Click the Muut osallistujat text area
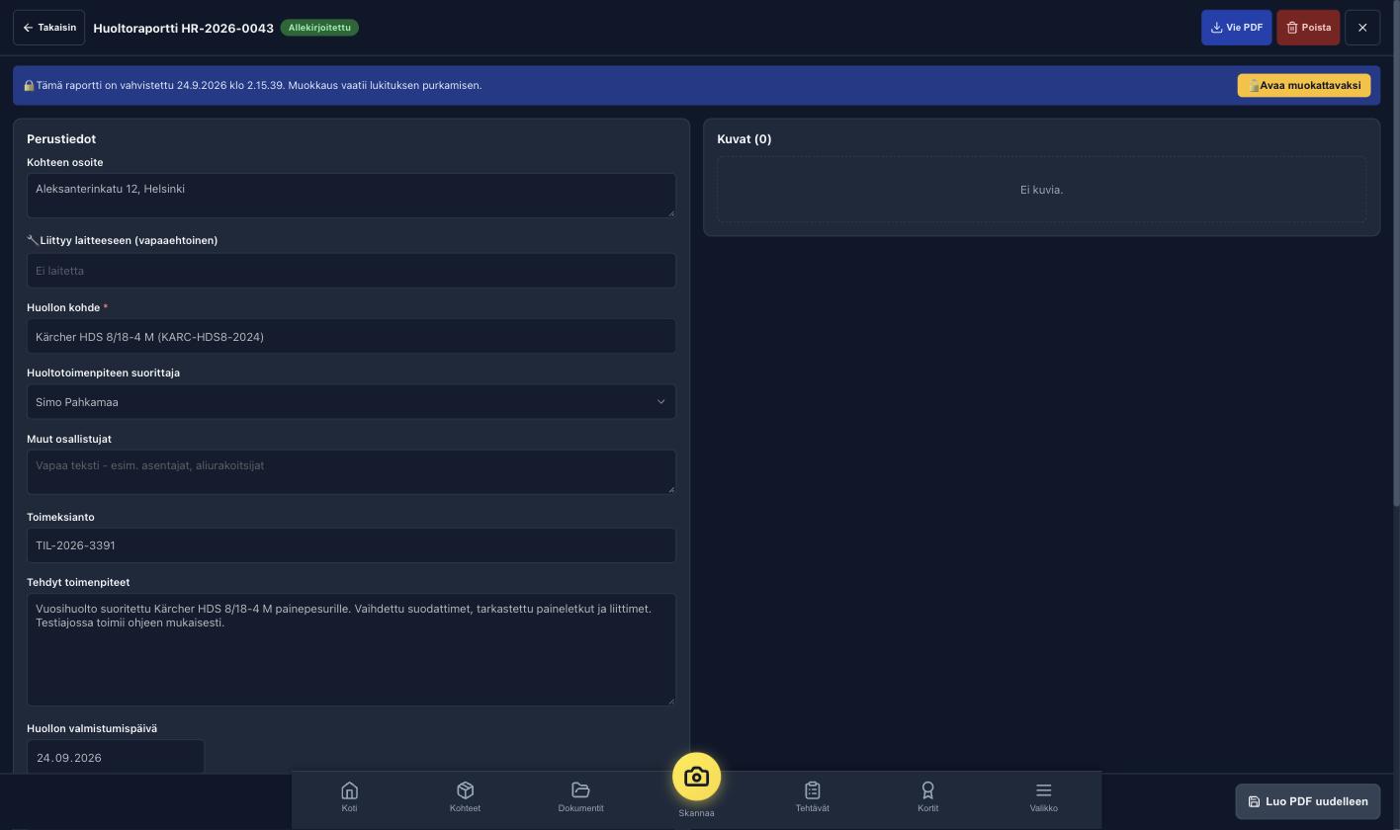 (351, 472)
